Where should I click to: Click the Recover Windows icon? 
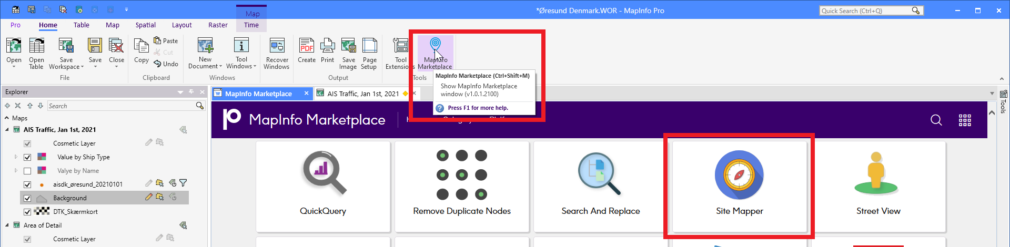click(x=277, y=46)
